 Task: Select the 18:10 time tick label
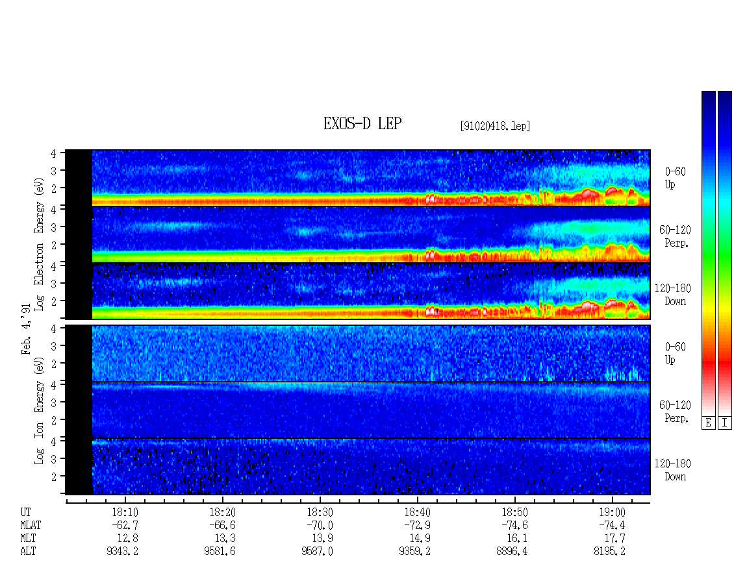tap(125, 512)
